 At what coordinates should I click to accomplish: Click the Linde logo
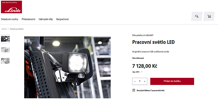coord(11,7)
